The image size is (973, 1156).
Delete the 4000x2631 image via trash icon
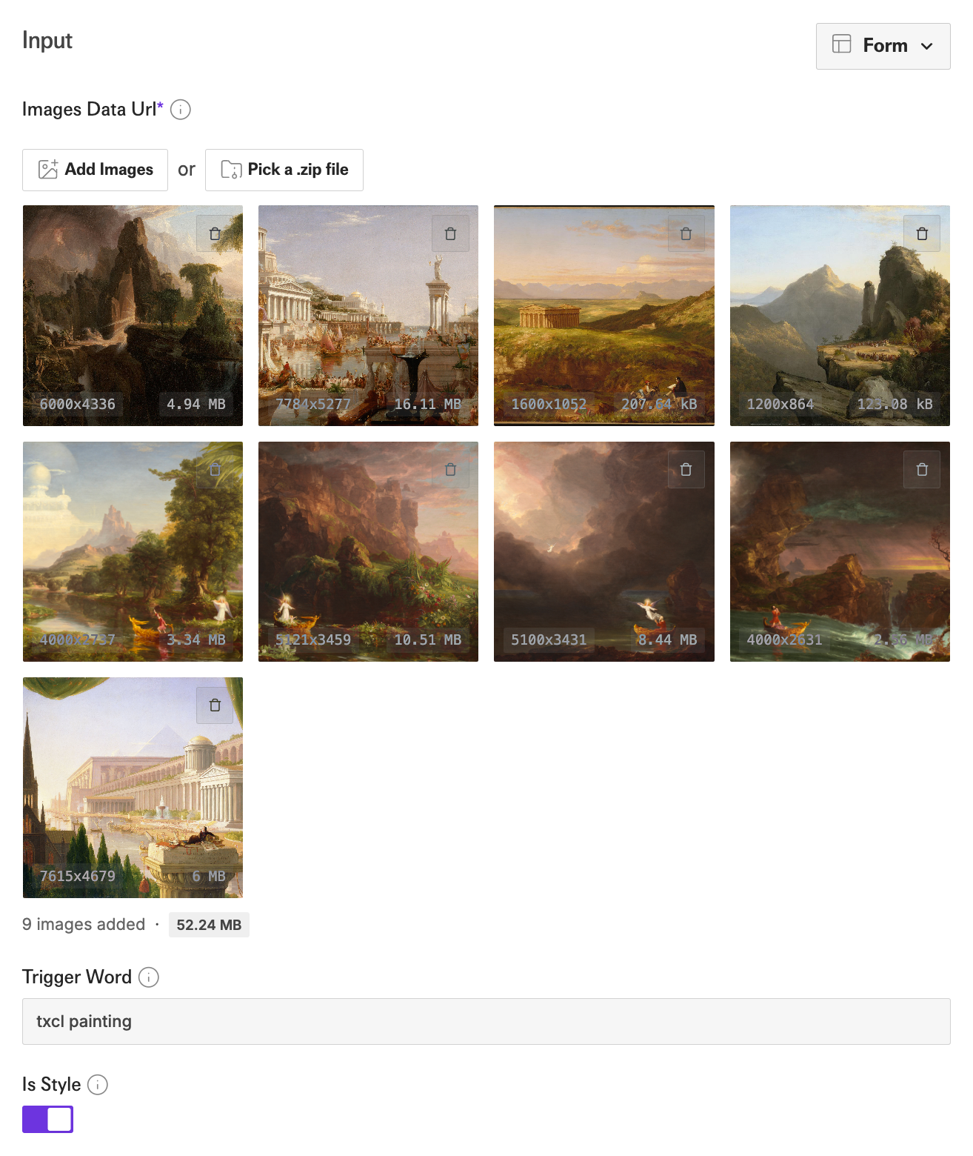pos(922,469)
